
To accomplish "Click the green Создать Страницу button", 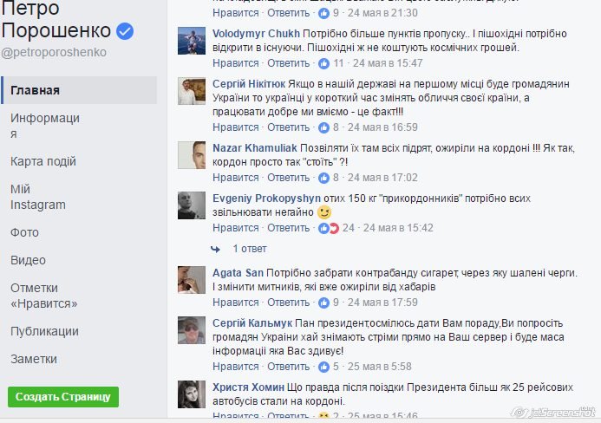I will [x=63, y=397].
